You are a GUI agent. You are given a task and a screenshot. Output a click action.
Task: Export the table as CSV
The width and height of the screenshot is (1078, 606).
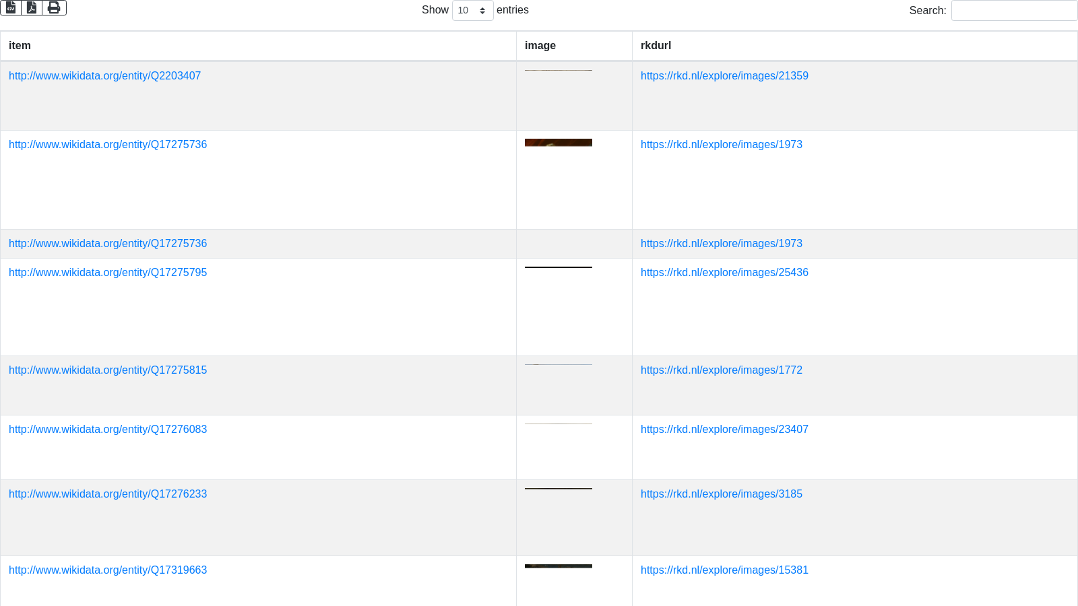tap(11, 8)
